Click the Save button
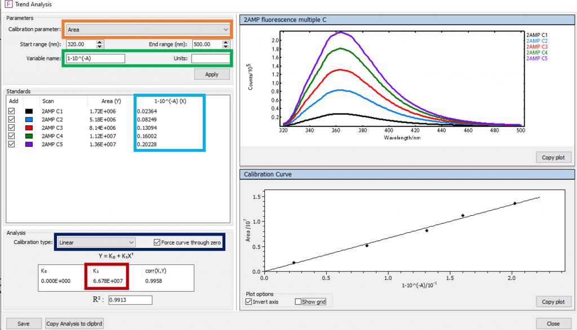 coord(24,323)
